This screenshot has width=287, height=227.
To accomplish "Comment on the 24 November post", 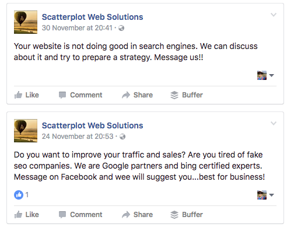I will [x=80, y=215].
